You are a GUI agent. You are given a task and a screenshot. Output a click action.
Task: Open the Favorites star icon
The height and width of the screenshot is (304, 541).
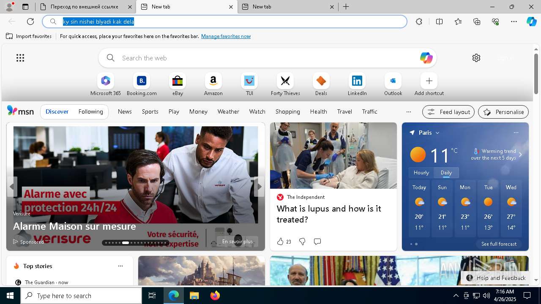click(458, 22)
